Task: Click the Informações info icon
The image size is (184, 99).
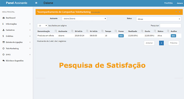Action: pyautogui.click(x=3, y=24)
